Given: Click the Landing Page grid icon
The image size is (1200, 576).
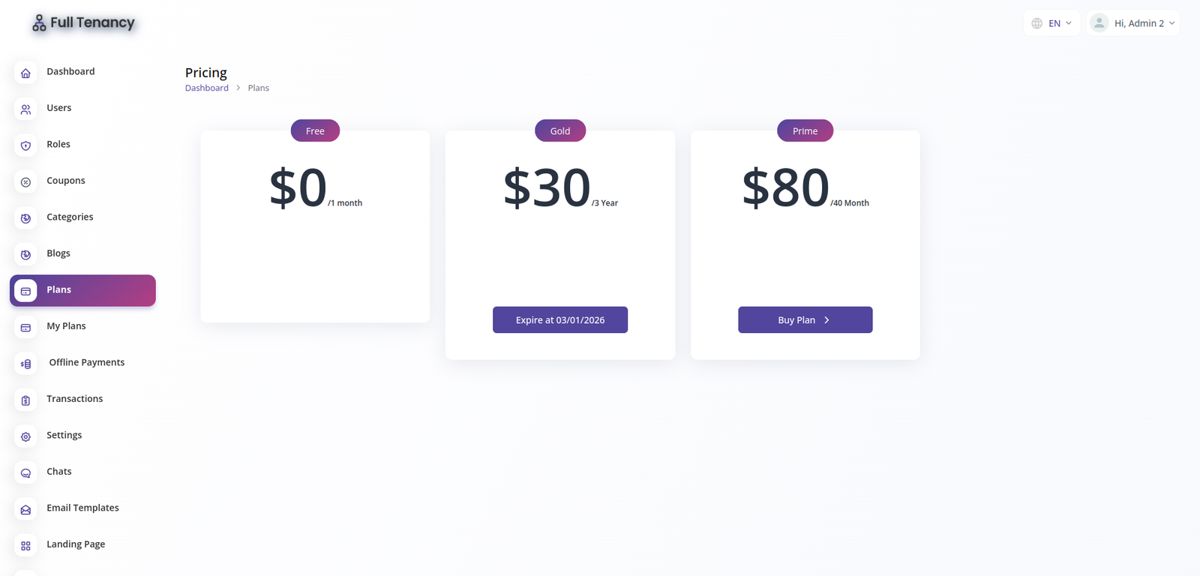Looking at the screenshot, I should tap(25, 546).
